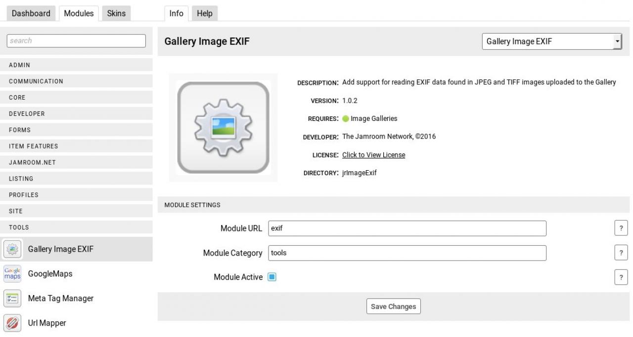Click the help icon for Module URL
Screen dimensions: 633x337
(x=621, y=228)
